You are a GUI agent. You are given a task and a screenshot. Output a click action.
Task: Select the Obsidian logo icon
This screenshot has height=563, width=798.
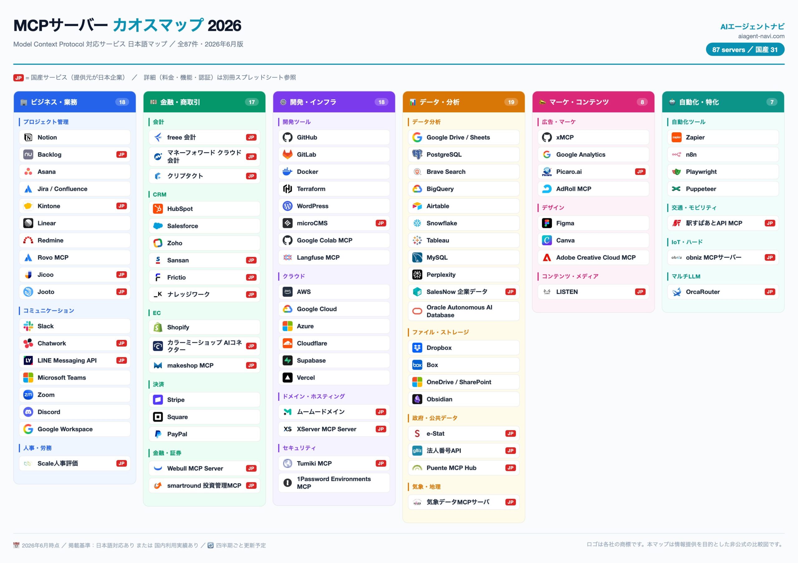(x=417, y=399)
